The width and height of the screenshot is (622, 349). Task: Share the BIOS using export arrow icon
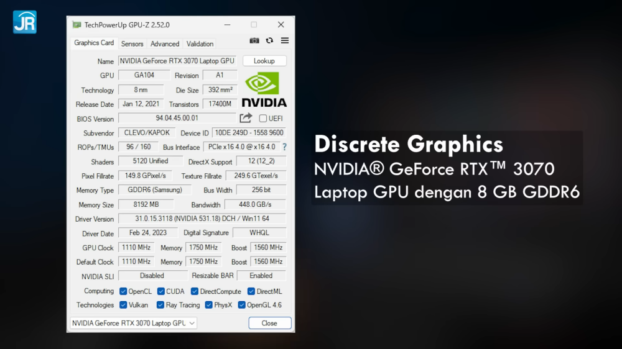[x=246, y=118]
